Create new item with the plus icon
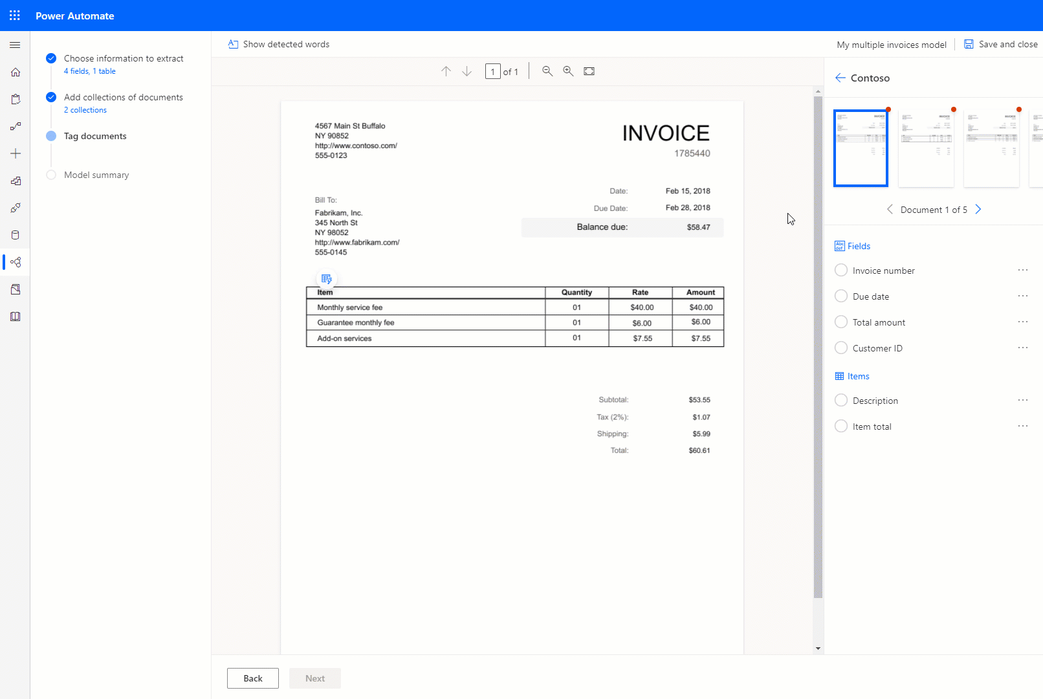 pyautogui.click(x=15, y=153)
